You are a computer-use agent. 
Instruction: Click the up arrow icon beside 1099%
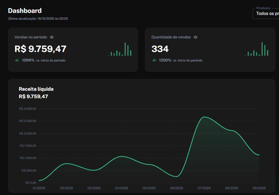[x=17, y=60]
